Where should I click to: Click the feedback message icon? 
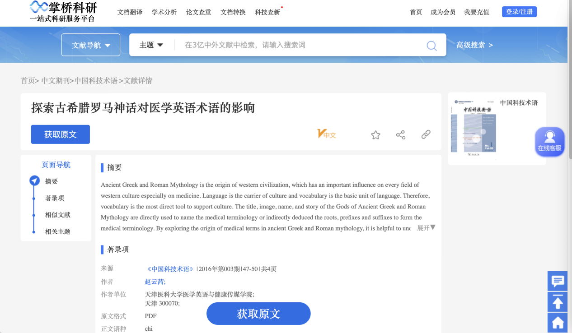[558, 281]
